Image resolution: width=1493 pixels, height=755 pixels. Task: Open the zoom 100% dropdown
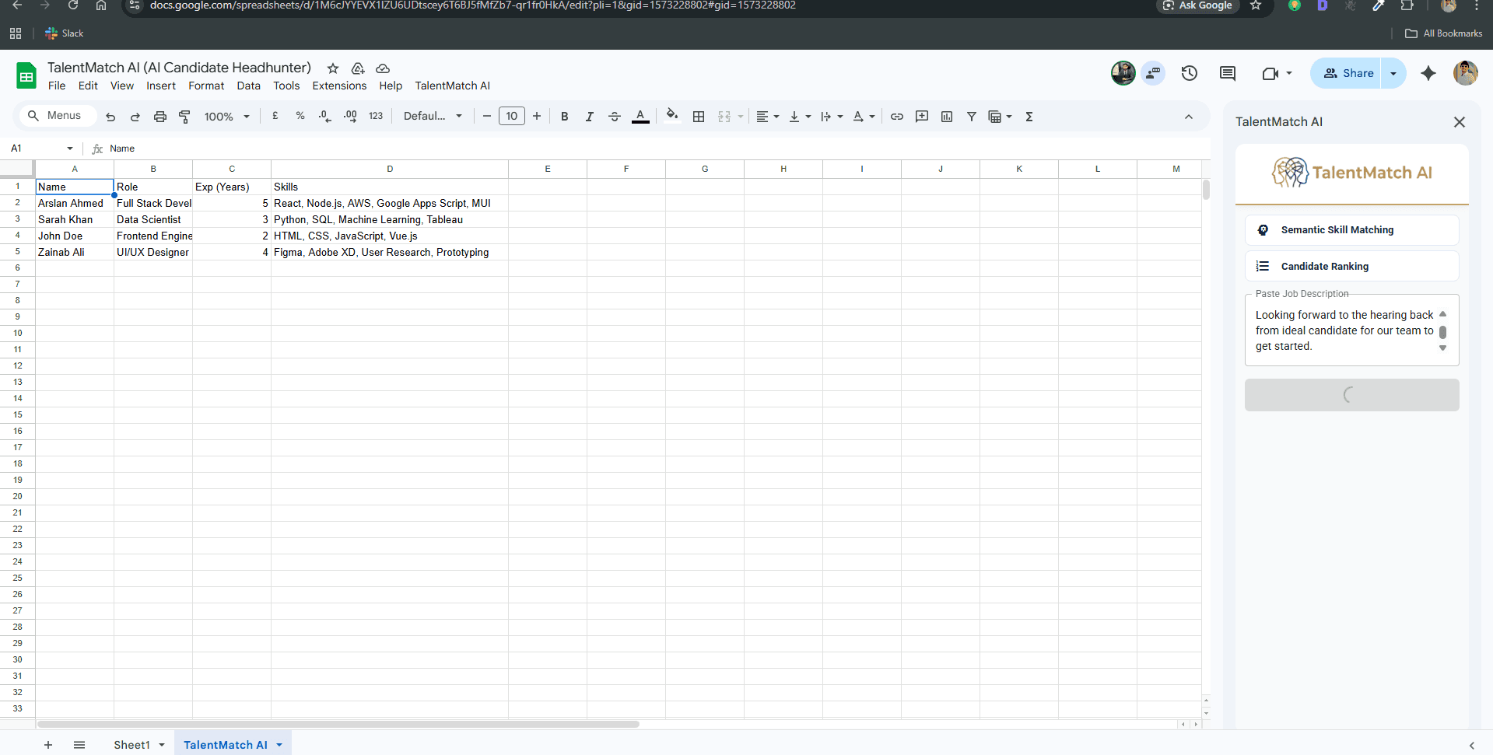[x=227, y=117]
